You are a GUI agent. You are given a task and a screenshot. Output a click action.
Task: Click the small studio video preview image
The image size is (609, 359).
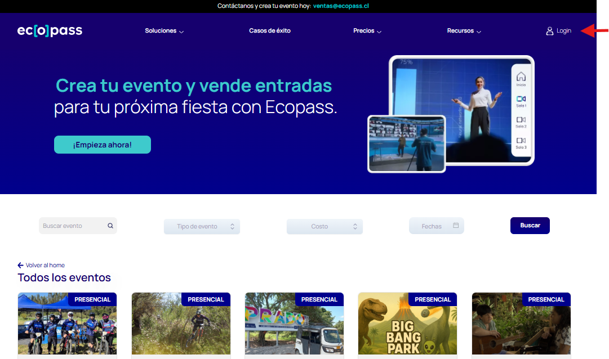pyautogui.click(x=407, y=144)
